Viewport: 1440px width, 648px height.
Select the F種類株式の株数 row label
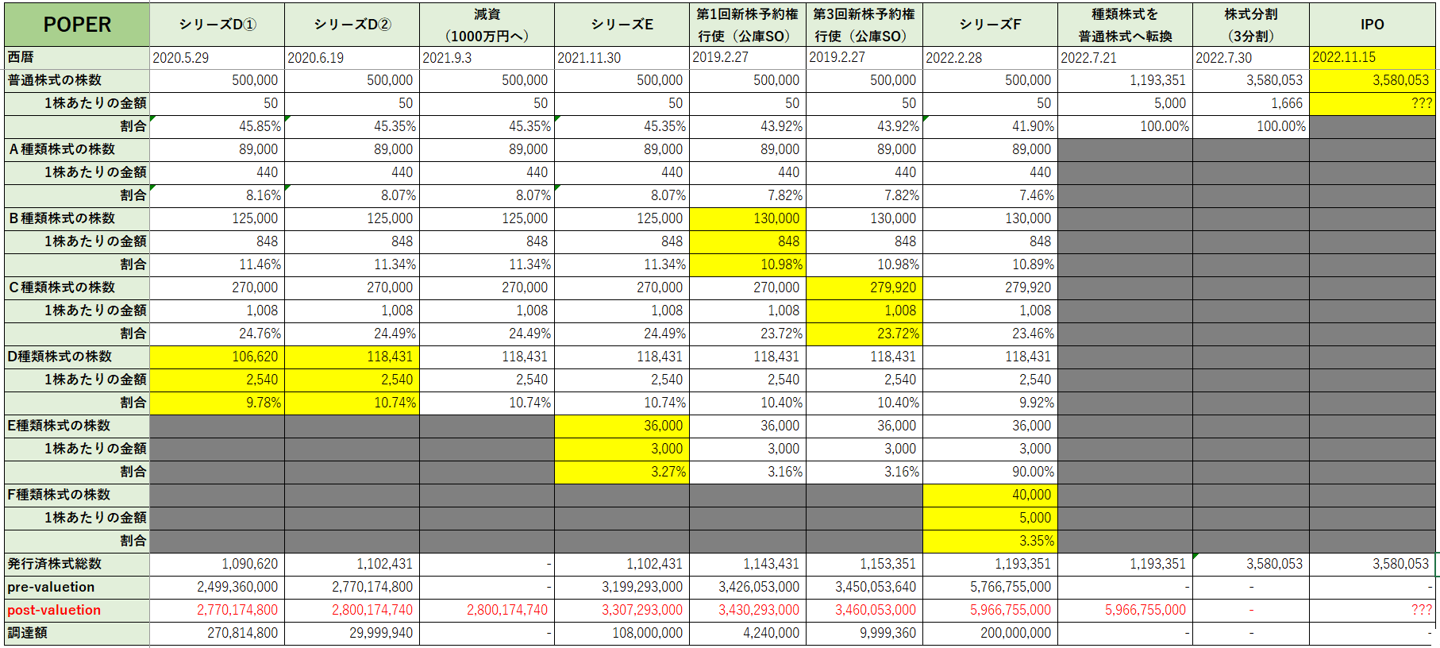pyautogui.click(x=77, y=495)
